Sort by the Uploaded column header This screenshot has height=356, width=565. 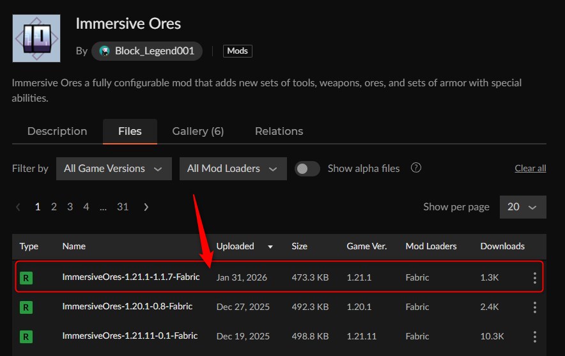[x=235, y=246]
